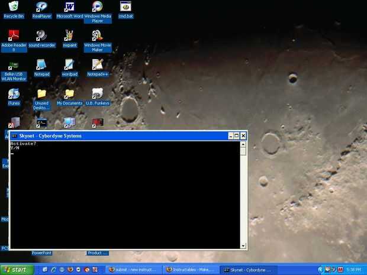Select the Notepad++ desktop shortcut
This screenshot has width=367, height=275.
[98, 68]
